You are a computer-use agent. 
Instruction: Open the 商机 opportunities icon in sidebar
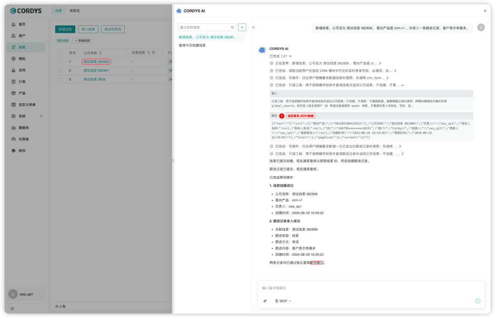tap(13, 59)
